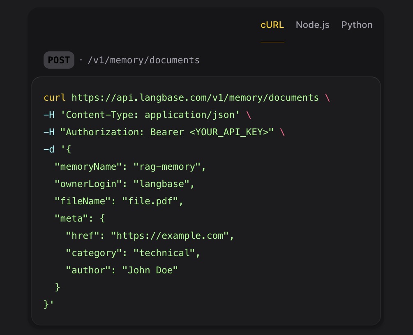
Task: Click the closing brace of the JSON payload
Action: click(46, 305)
